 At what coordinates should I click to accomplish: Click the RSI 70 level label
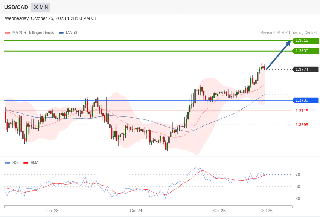[x=298, y=174]
